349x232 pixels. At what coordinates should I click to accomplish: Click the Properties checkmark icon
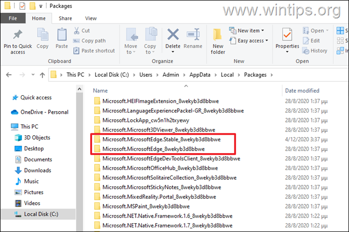pos(287,34)
